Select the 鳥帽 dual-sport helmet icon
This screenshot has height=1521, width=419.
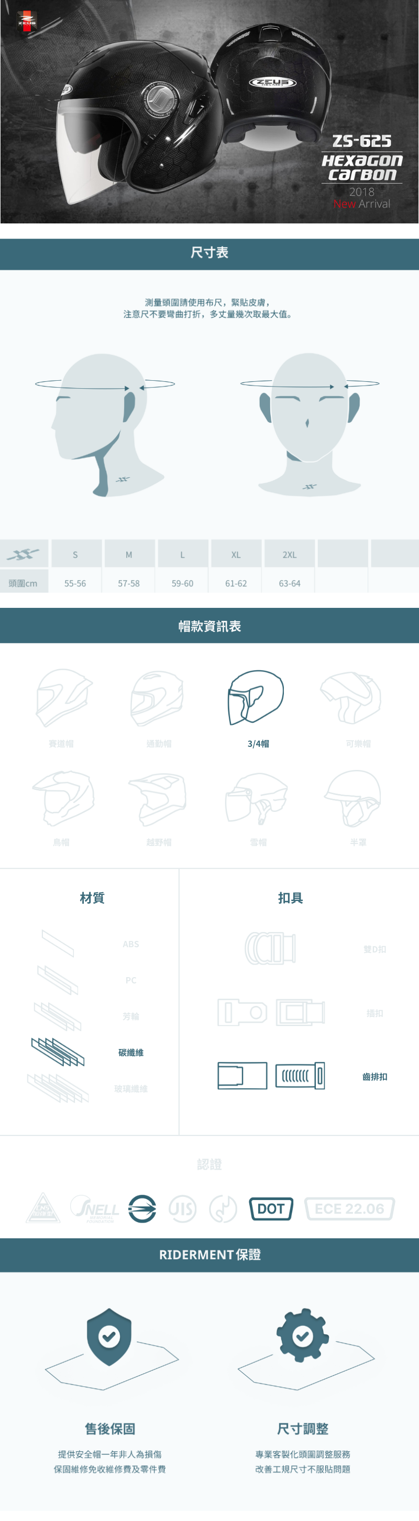point(63,798)
